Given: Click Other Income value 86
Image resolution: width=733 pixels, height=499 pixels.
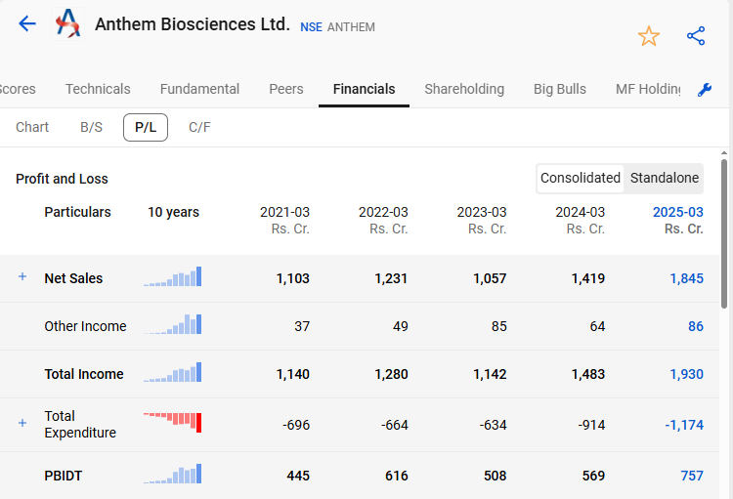Looking at the screenshot, I should pyautogui.click(x=696, y=326).
